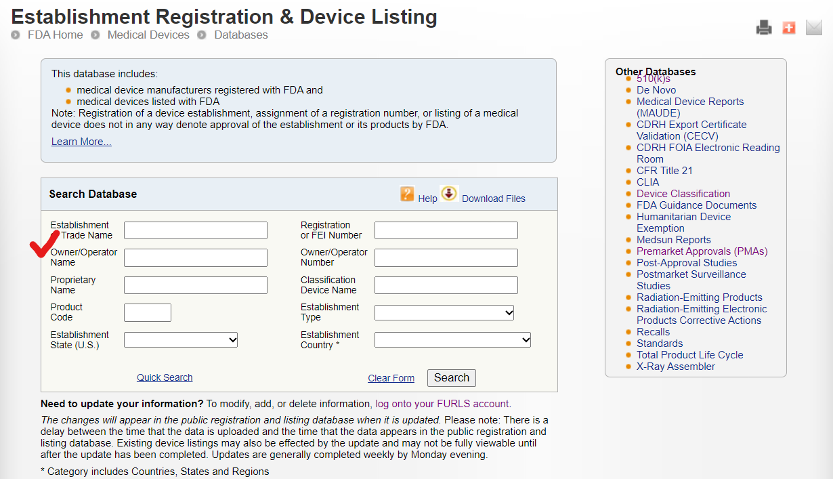Open the Establishment Type dropdown
Image resolution: width=833 pixels, height=479 pixels.
click(x=444, y=312)
